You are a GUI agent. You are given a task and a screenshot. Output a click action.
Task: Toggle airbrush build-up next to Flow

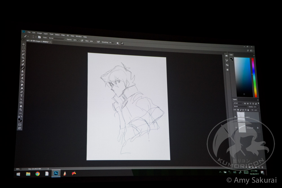tap(99, 41)
